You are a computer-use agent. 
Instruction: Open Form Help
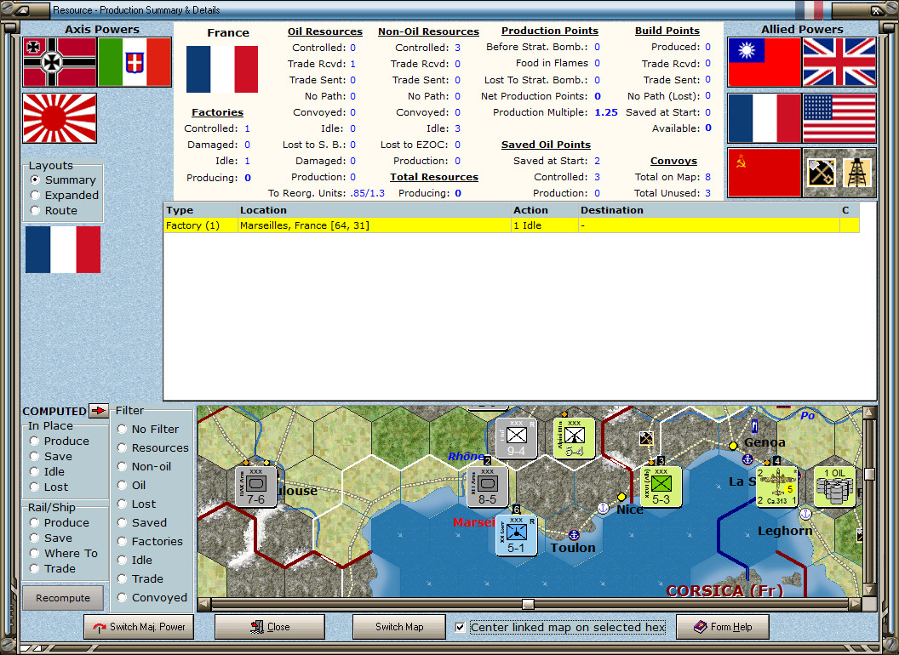click(x=723, y=627)
